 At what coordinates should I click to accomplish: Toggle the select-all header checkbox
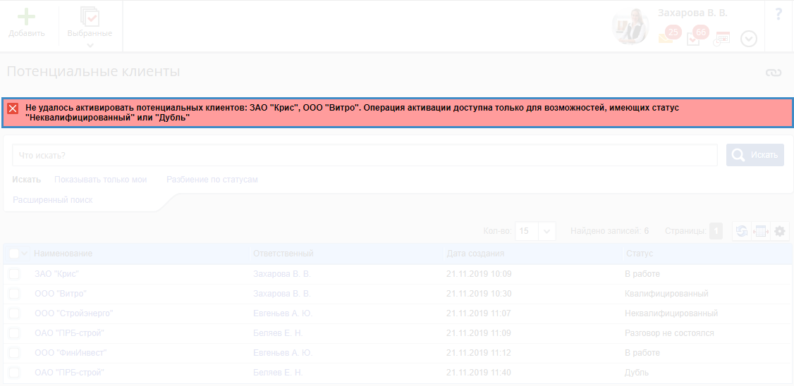click(x=13, y=254)
